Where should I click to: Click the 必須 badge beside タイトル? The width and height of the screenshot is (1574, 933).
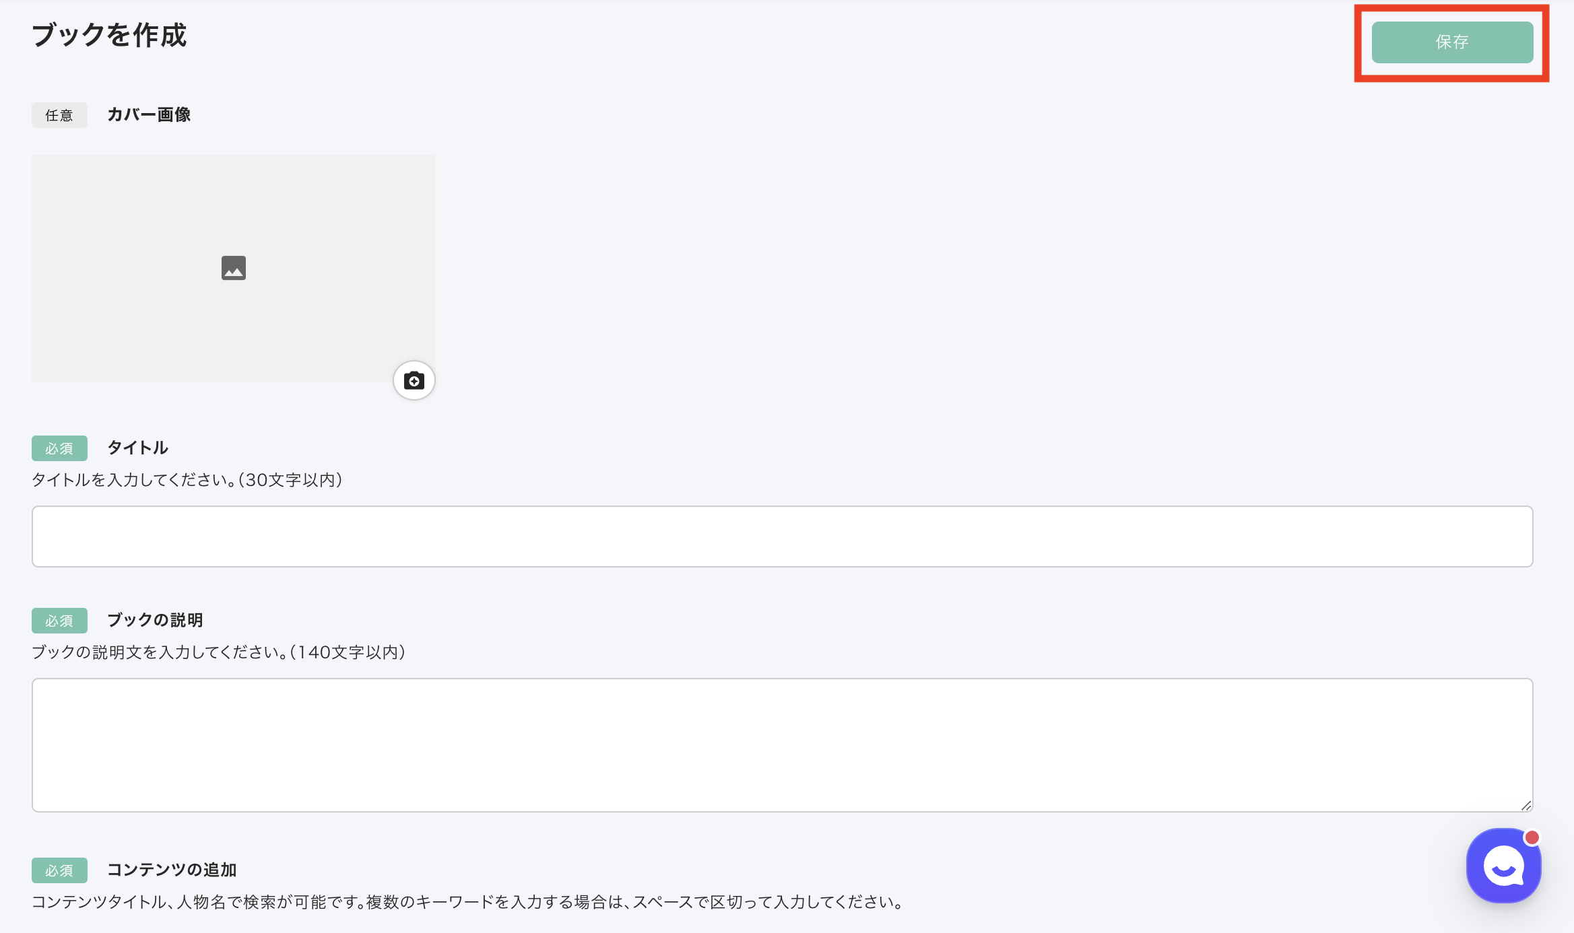click(59, 448)
